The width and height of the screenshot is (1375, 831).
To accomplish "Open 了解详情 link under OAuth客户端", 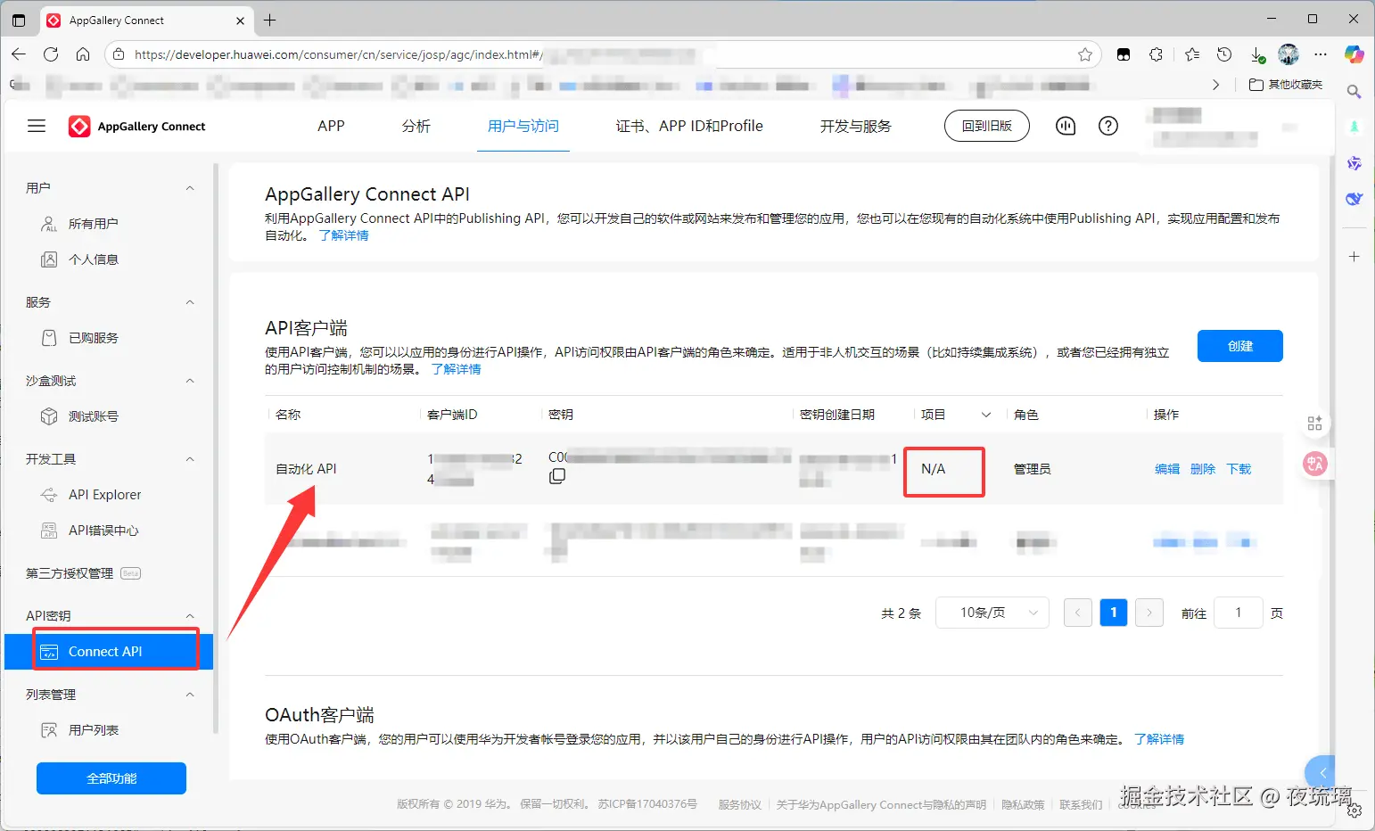I will tap(1159, 739).
